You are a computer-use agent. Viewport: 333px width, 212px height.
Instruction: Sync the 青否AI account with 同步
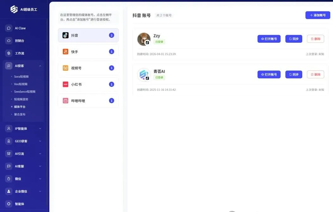tap(293, 74)
